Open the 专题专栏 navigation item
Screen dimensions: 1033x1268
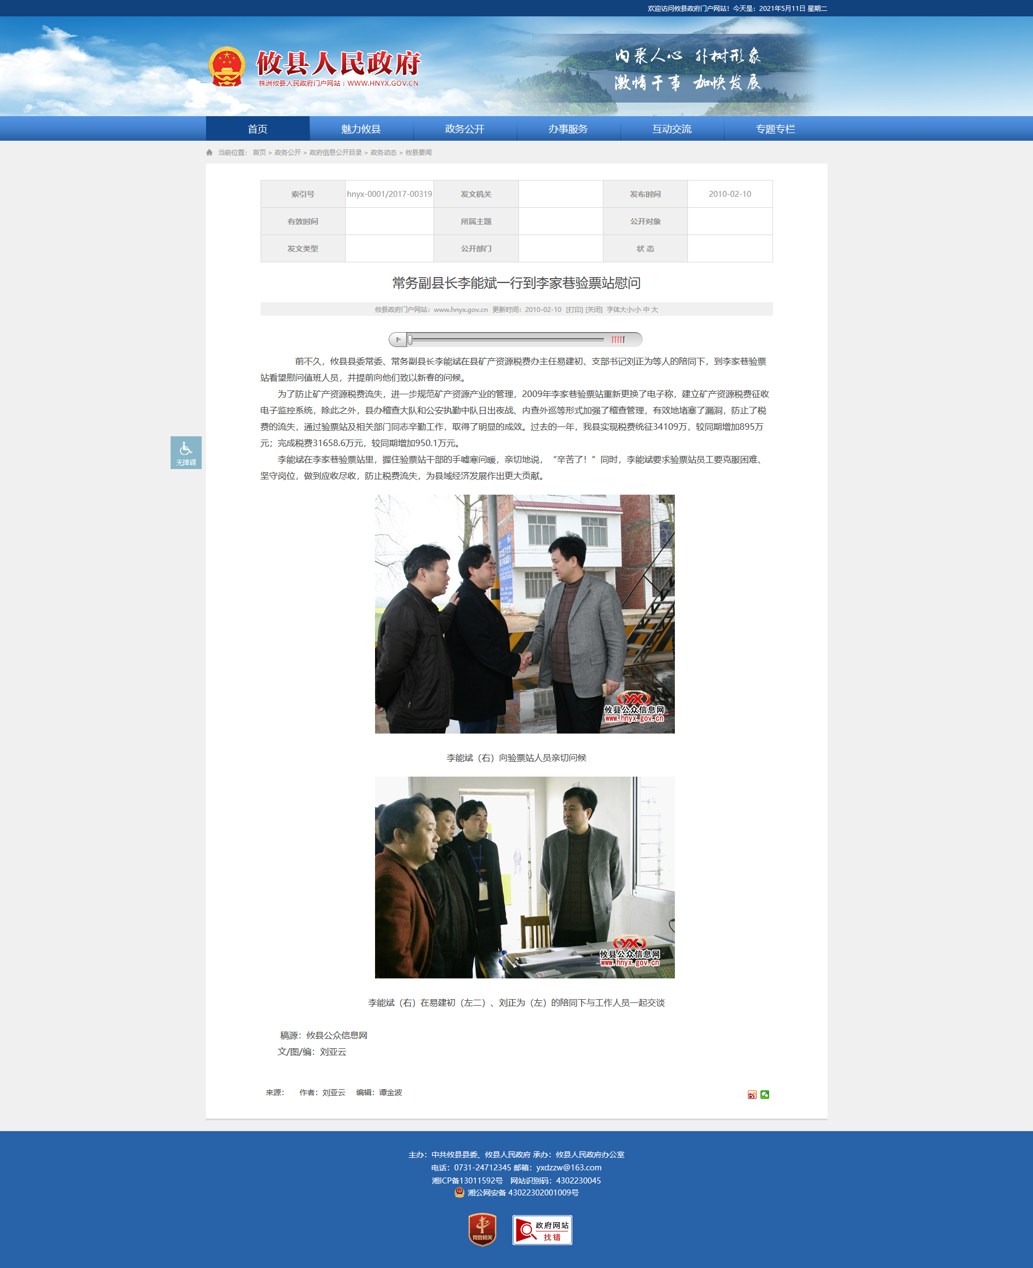[775, 129]
